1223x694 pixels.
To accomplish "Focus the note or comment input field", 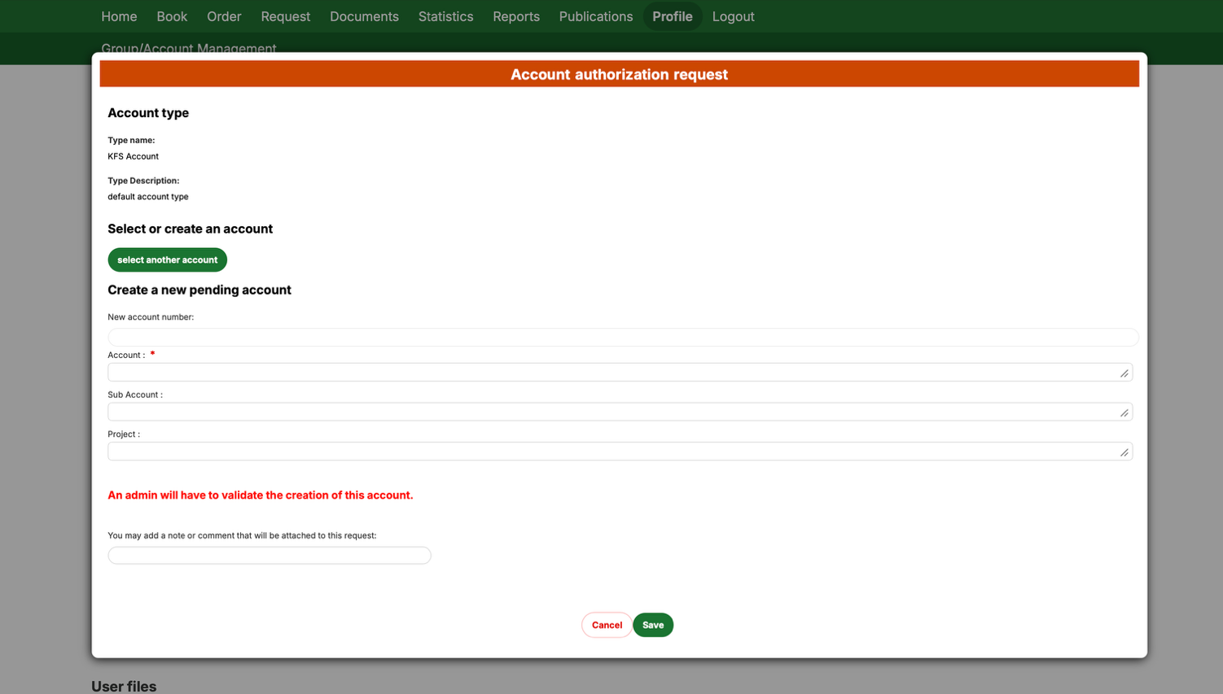I will click(270, 555).
